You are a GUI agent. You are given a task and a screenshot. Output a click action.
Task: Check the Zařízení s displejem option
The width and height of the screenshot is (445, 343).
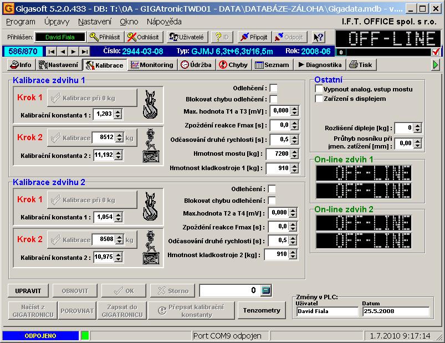click(319, 99)
